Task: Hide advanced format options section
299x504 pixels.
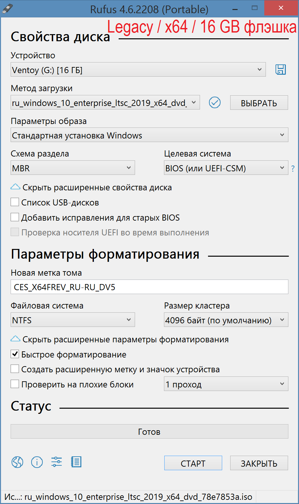Action: pyautogui.click(x=15, y=339)
